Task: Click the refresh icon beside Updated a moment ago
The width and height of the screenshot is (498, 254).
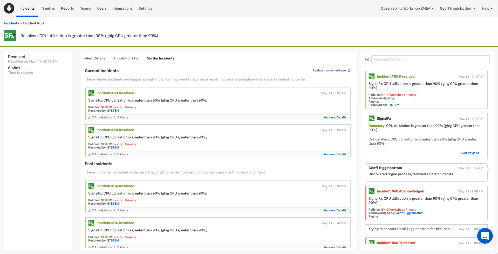Action: [x=350, y=70]
